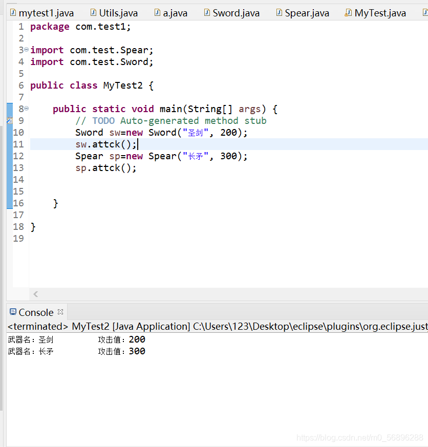Click the horizontal scrollbar left arrow
The width and height of the screenshot is (428, 447).
[36, 294]
